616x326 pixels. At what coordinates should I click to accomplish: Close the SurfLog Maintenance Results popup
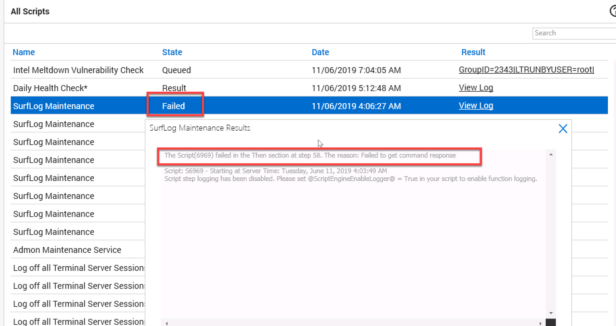pos(563,129)
